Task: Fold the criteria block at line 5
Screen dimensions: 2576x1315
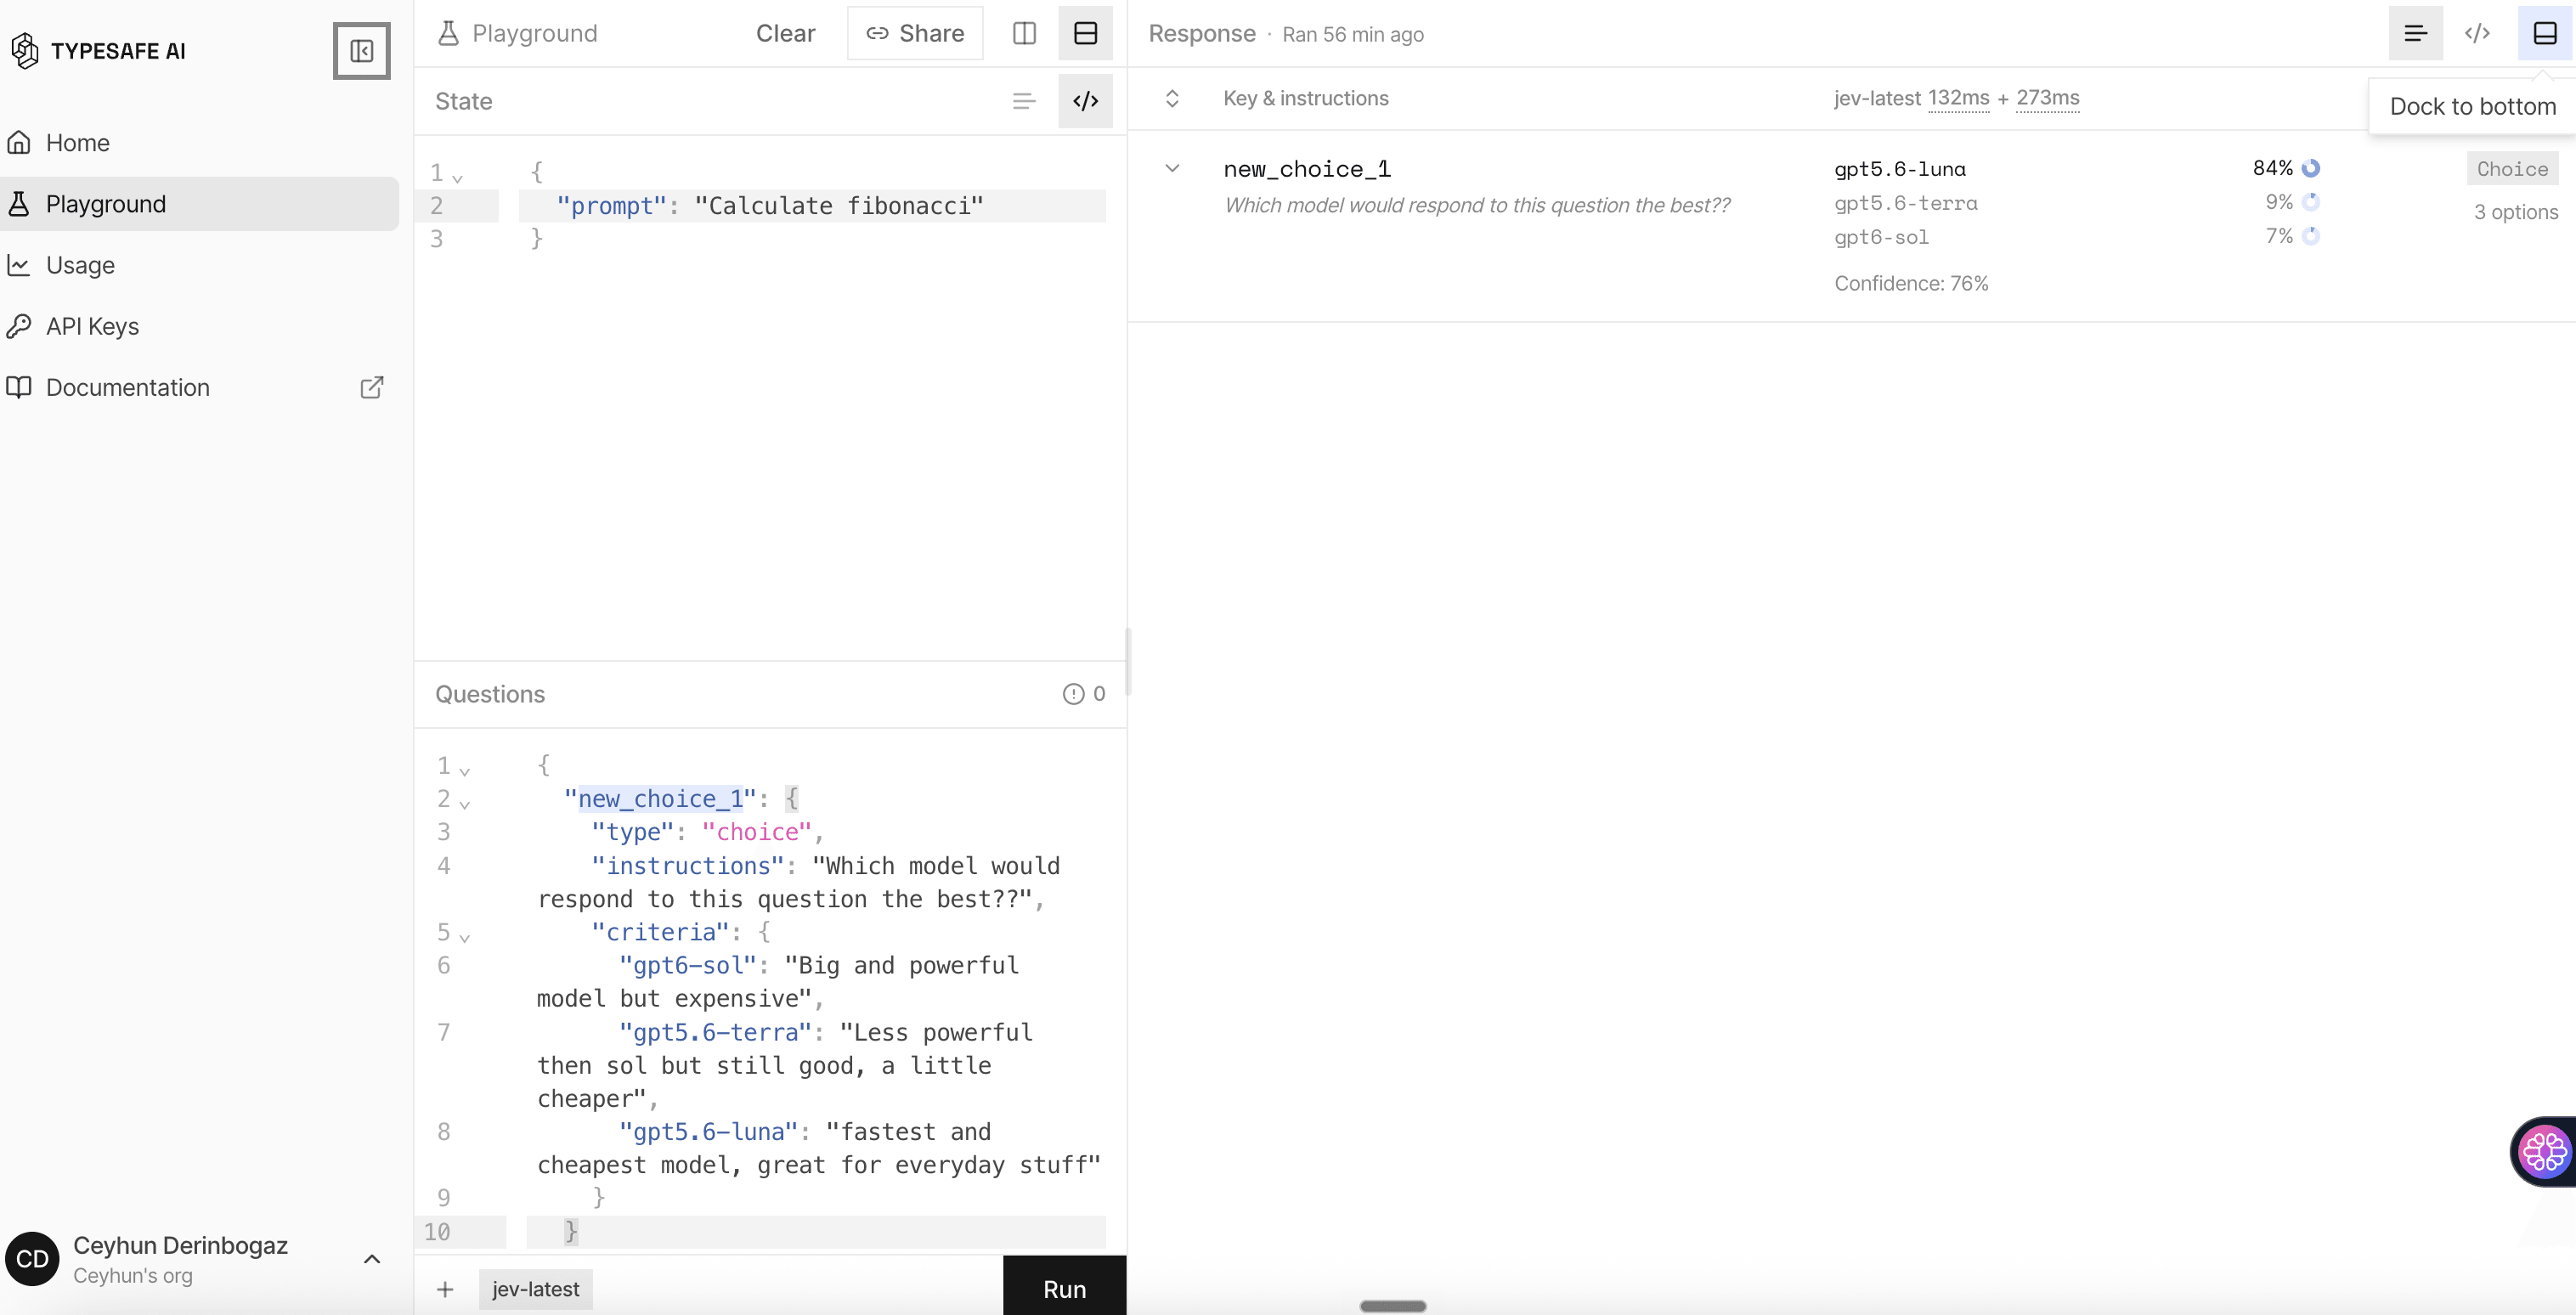Action: (x=465, y=936)
